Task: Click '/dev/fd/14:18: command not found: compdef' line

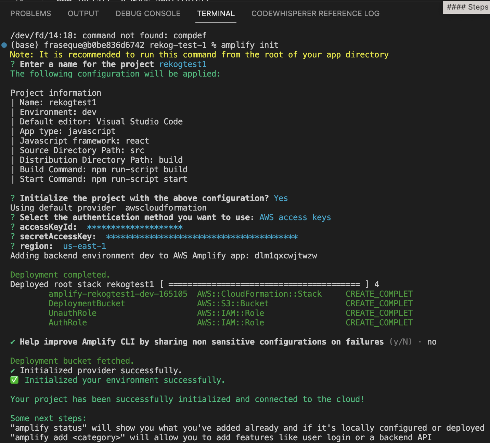Action: pos(108,36)
